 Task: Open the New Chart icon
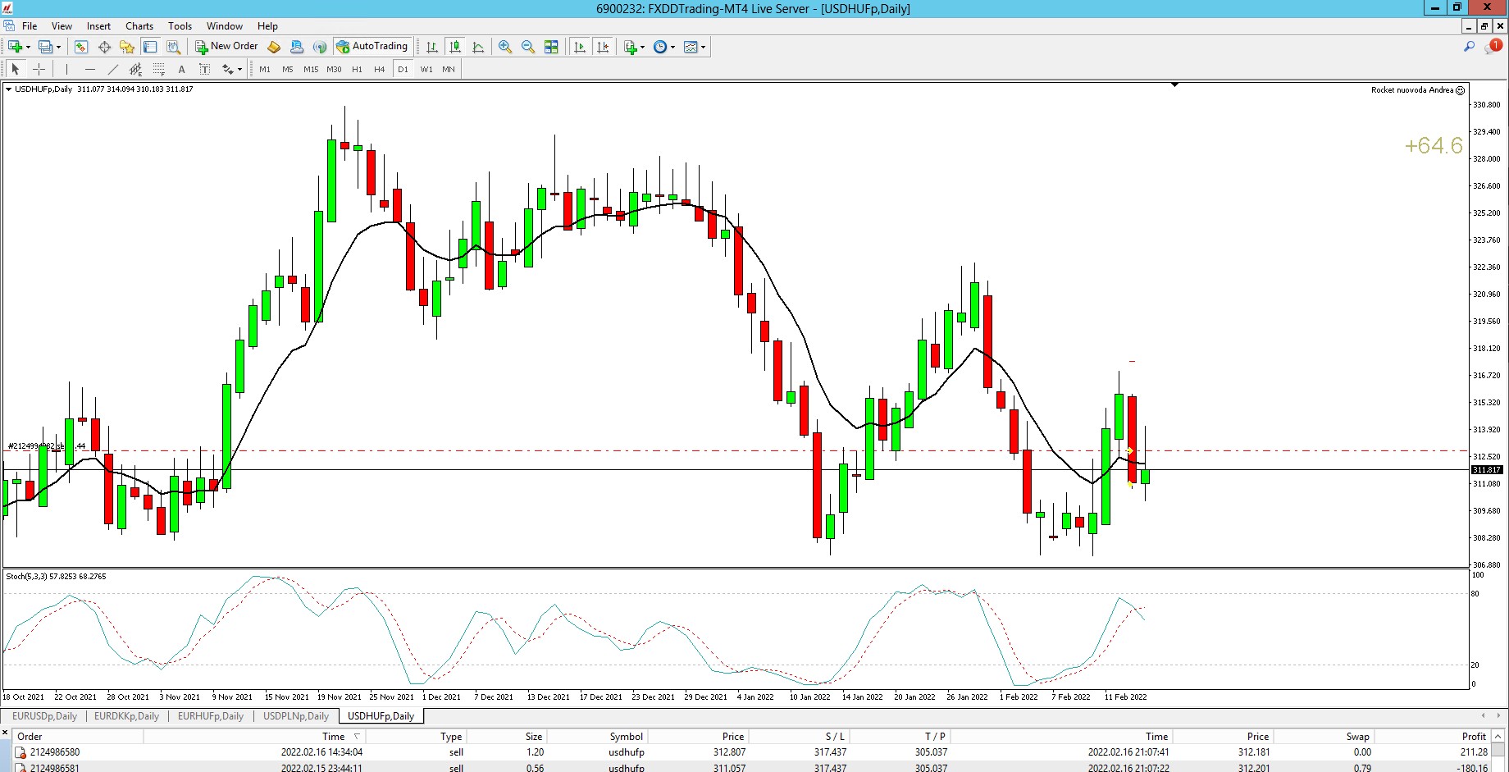(x=15, y=47)
